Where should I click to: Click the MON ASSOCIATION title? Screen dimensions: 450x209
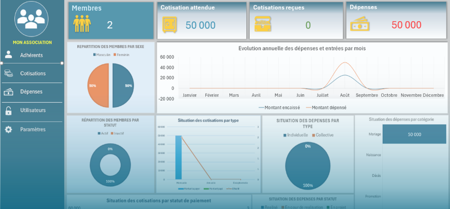tap(32, 42)
